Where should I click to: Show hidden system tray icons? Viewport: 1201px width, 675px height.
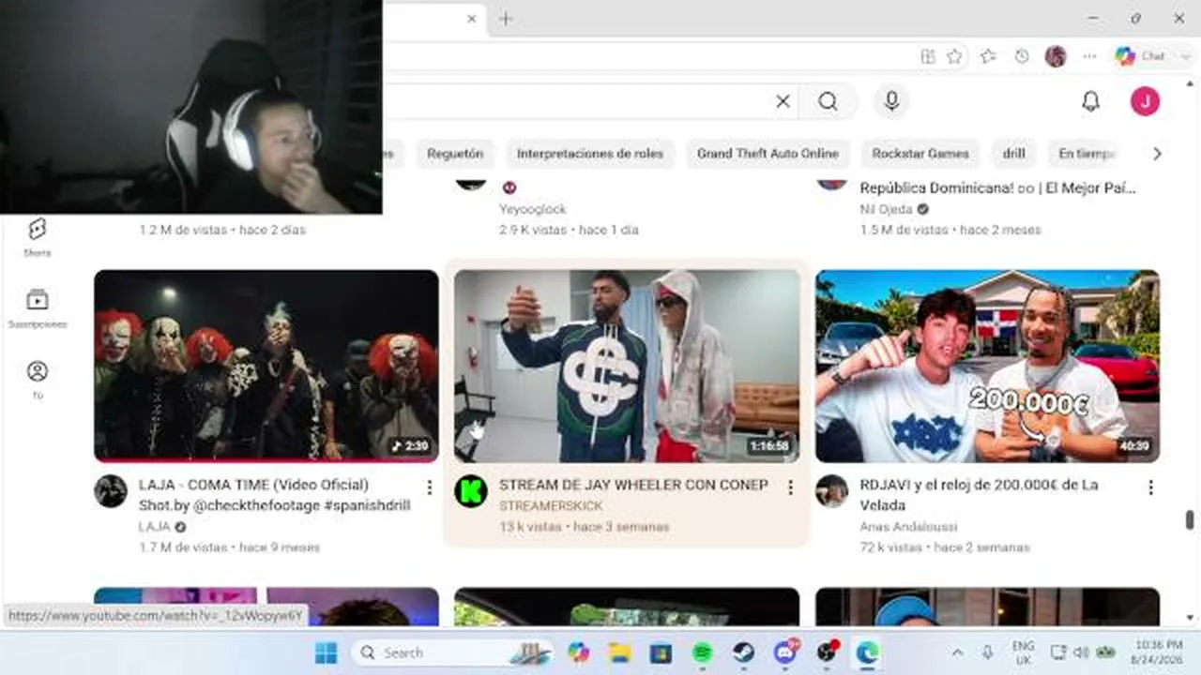pyautogui.click(x=957, y=652)
